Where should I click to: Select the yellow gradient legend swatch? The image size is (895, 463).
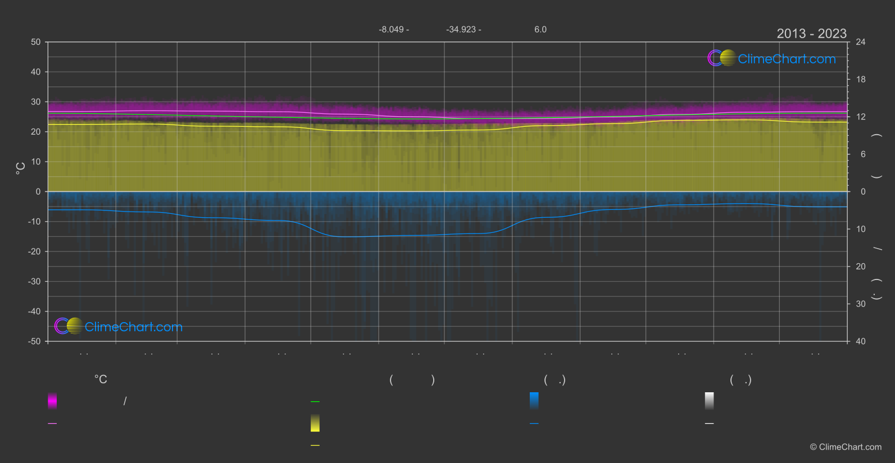pyautogui.click(x=315, y=423)
